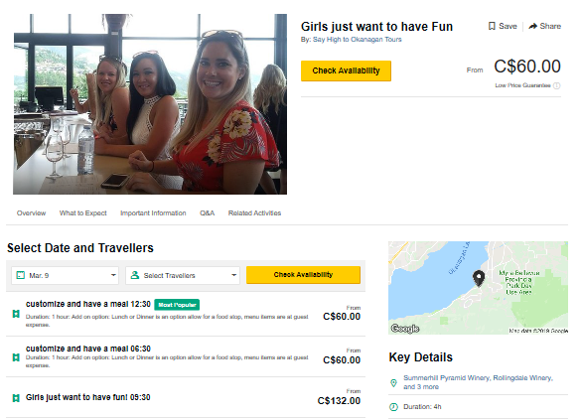Click the traveller person icon
Viewport: 581px width, 420px height.
tap(135, 275)
